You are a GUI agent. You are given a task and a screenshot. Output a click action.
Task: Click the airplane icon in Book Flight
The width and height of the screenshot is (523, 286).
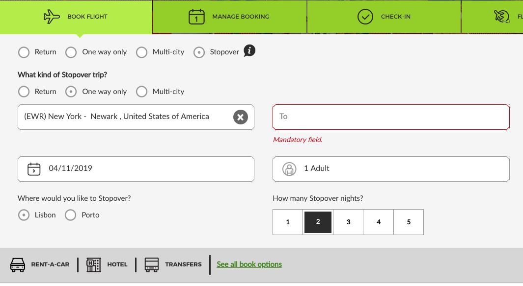tap(51, 17)
